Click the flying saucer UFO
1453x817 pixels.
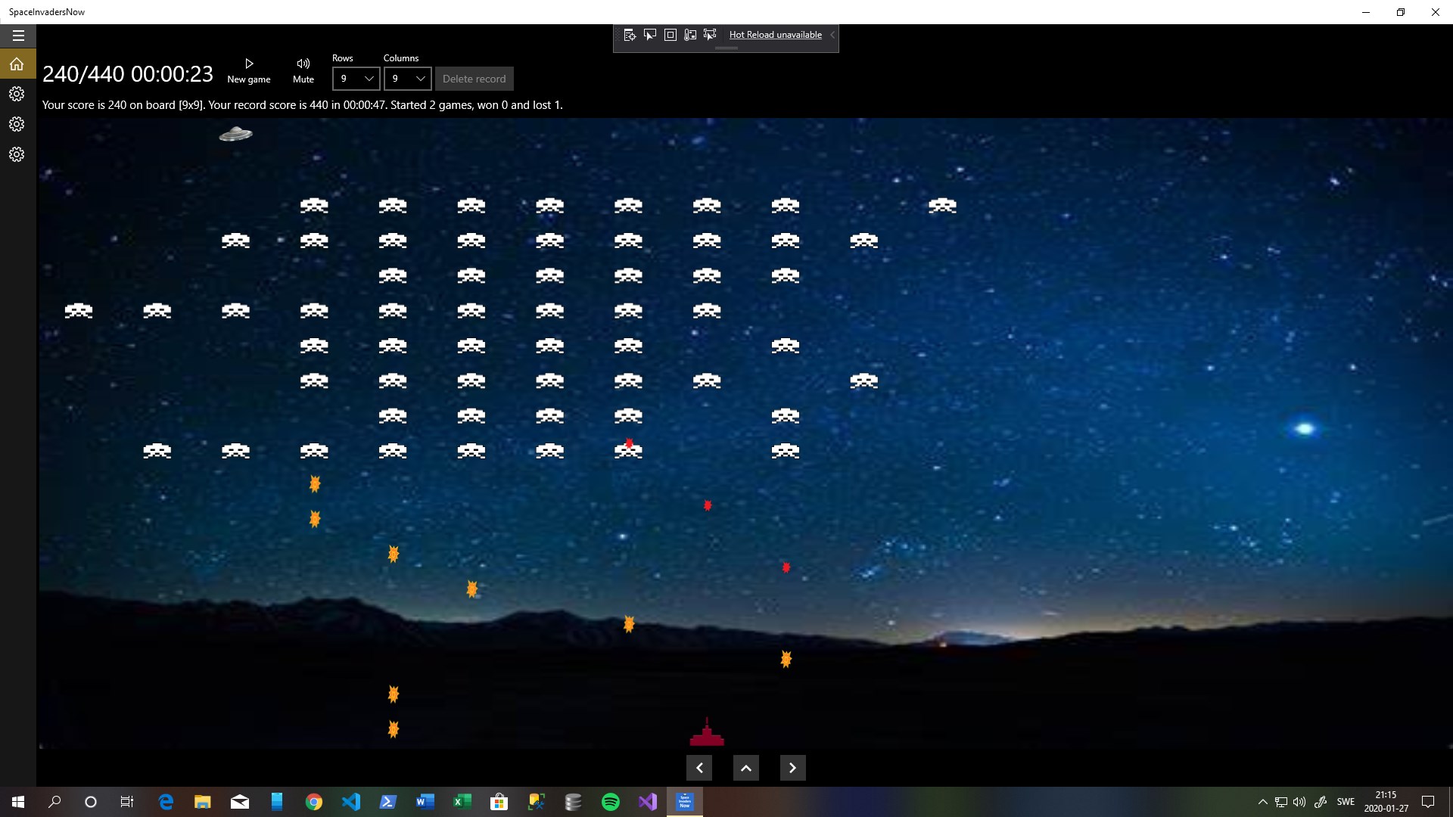(235, 134)
